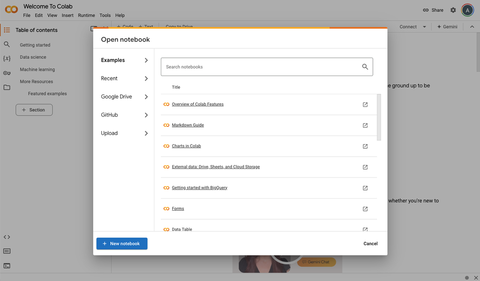Click Colab icon beside Forms

[166, 209]
